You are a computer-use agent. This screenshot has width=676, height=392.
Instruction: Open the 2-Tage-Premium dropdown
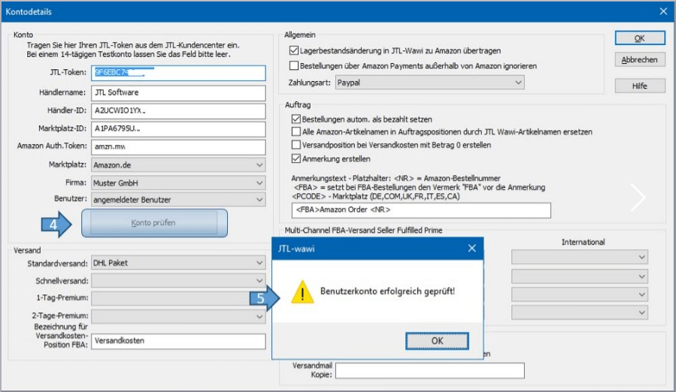coord(178,316)
